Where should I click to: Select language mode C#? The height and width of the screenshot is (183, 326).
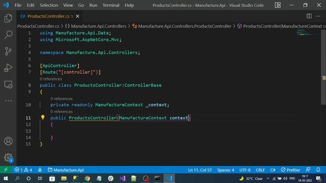[273, 170]
